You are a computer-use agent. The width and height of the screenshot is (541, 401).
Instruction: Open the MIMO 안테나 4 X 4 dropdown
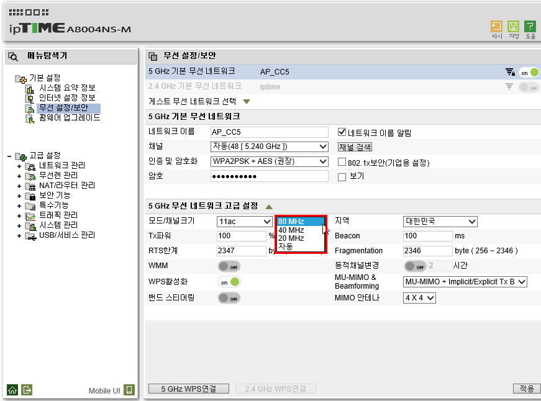point(419,297)
